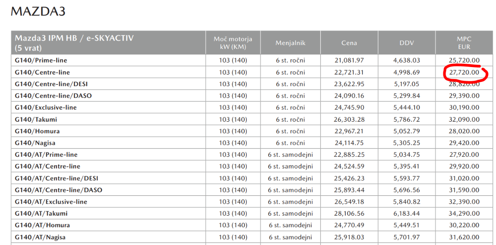Click the MPC EUR column header
The width and height of the screenshot is (496, 245).
464,43
